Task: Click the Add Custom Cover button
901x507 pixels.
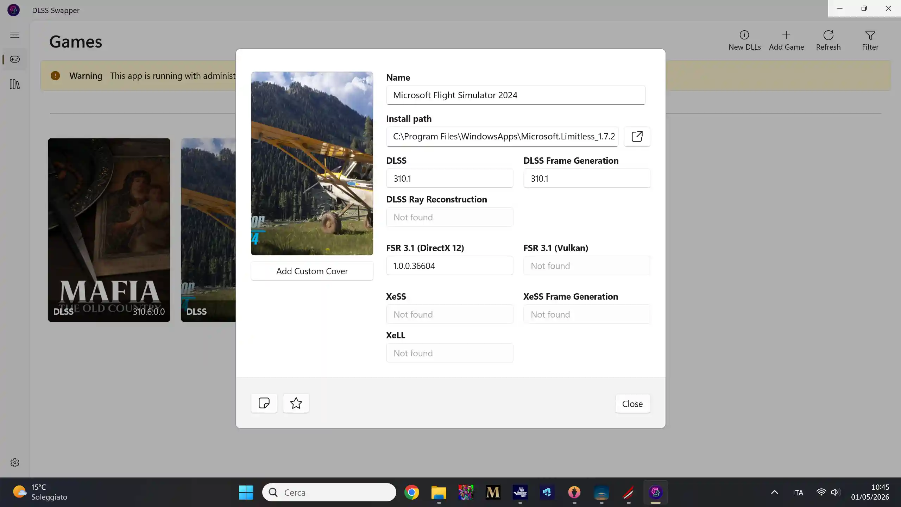Action: tap(312, 271)
